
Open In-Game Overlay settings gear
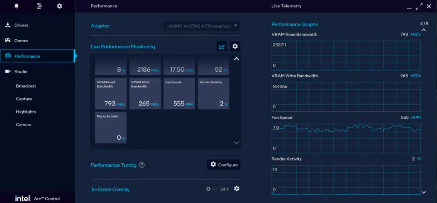(x=236, y=189)
